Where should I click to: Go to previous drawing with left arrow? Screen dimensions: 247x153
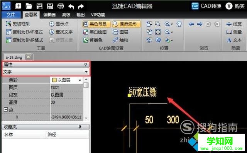click(x=191, y=24)
